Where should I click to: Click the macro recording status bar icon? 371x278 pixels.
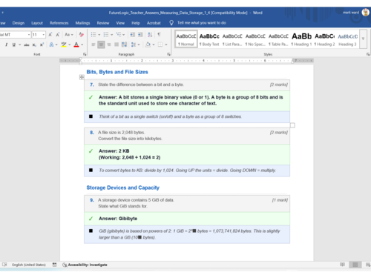(54, 265)
